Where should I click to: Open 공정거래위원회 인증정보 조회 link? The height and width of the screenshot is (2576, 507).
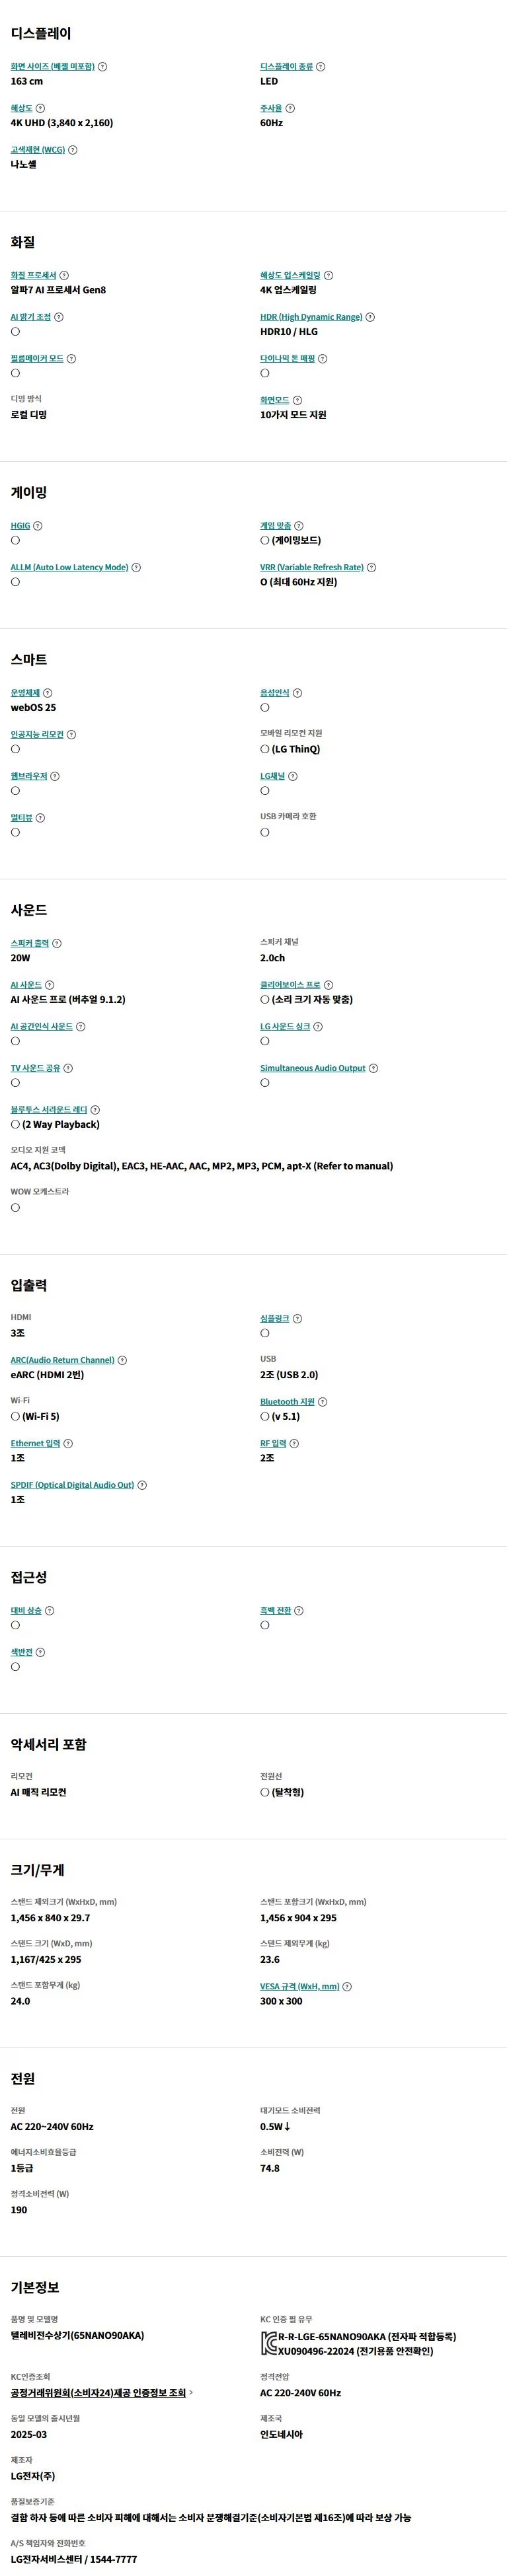tap(99, 2393)
